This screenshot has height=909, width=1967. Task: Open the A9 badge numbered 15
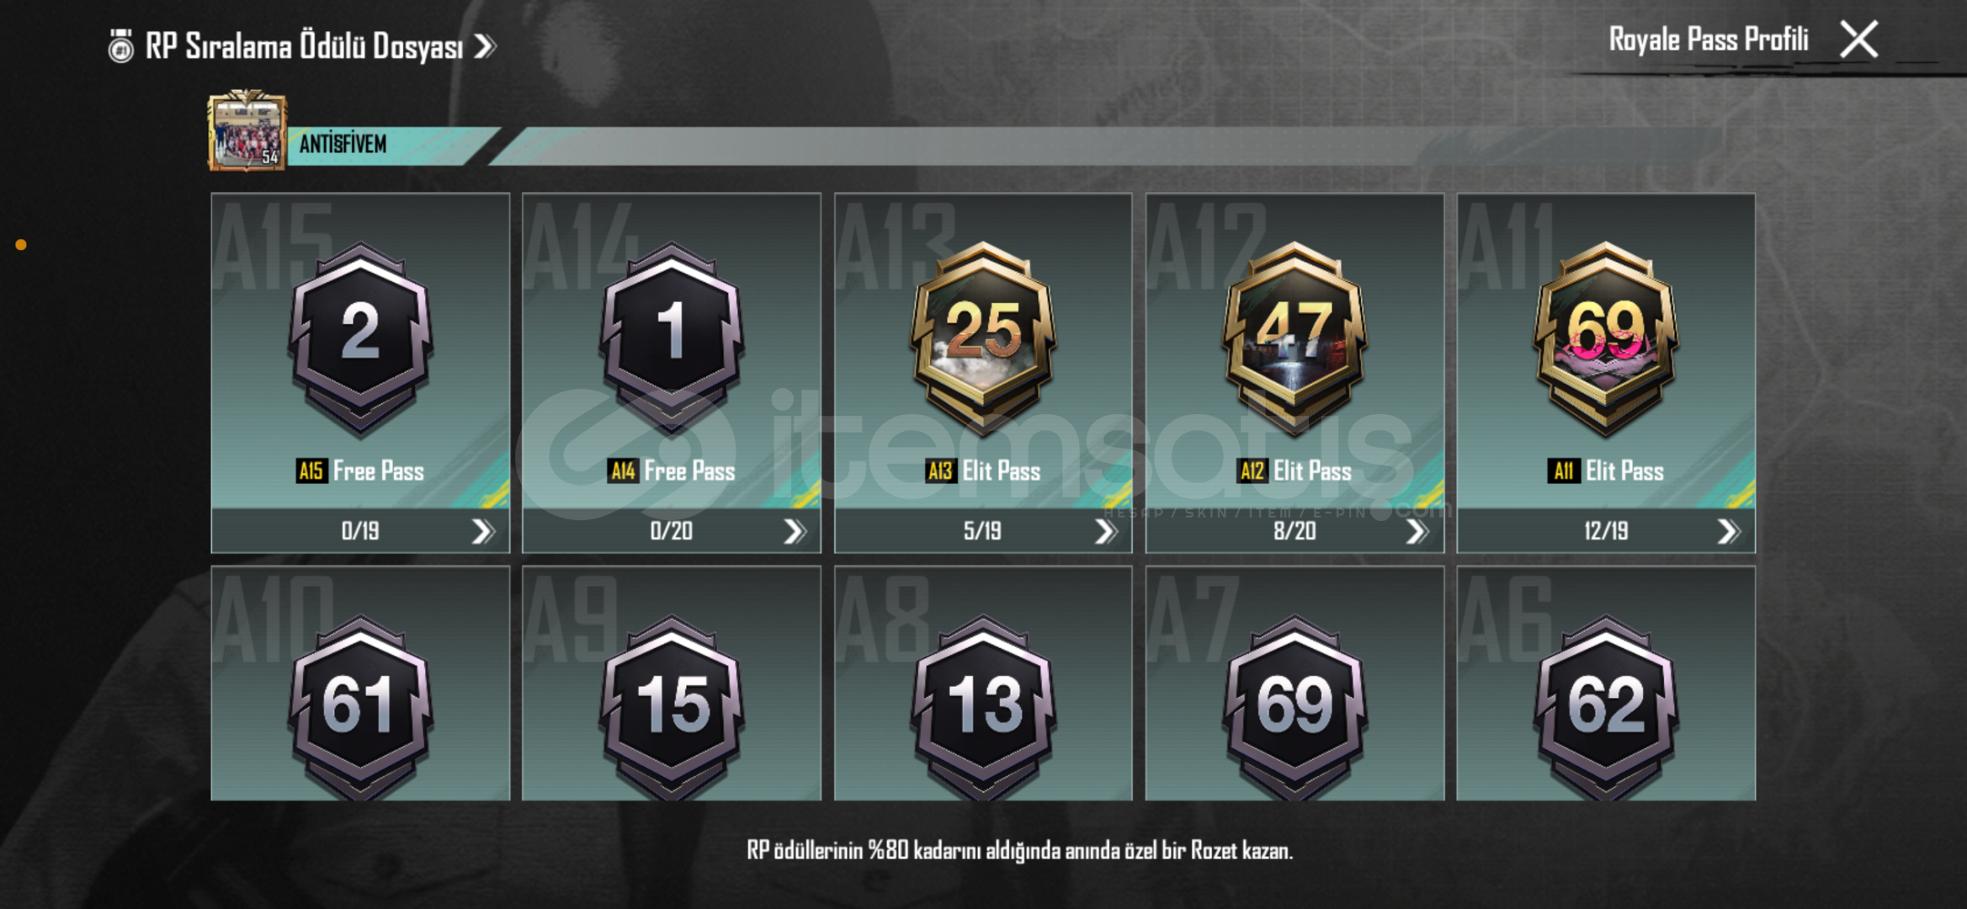coord(672,707)
